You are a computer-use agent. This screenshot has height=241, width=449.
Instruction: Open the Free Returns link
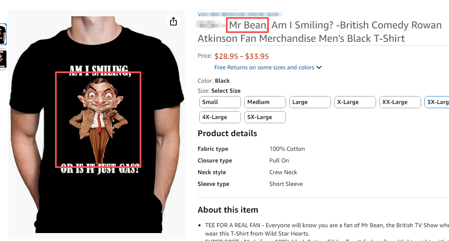pyautogui.click(x=264, y=67)
